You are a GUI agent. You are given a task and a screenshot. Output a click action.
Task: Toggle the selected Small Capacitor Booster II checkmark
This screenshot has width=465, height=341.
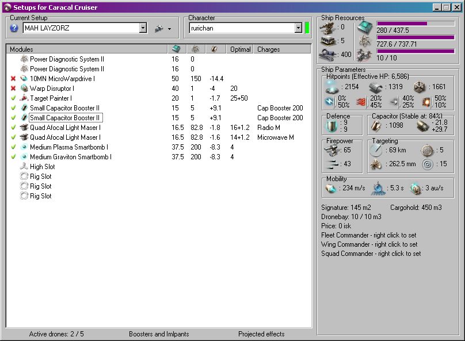pyautogui.click(x=13, y=118)
